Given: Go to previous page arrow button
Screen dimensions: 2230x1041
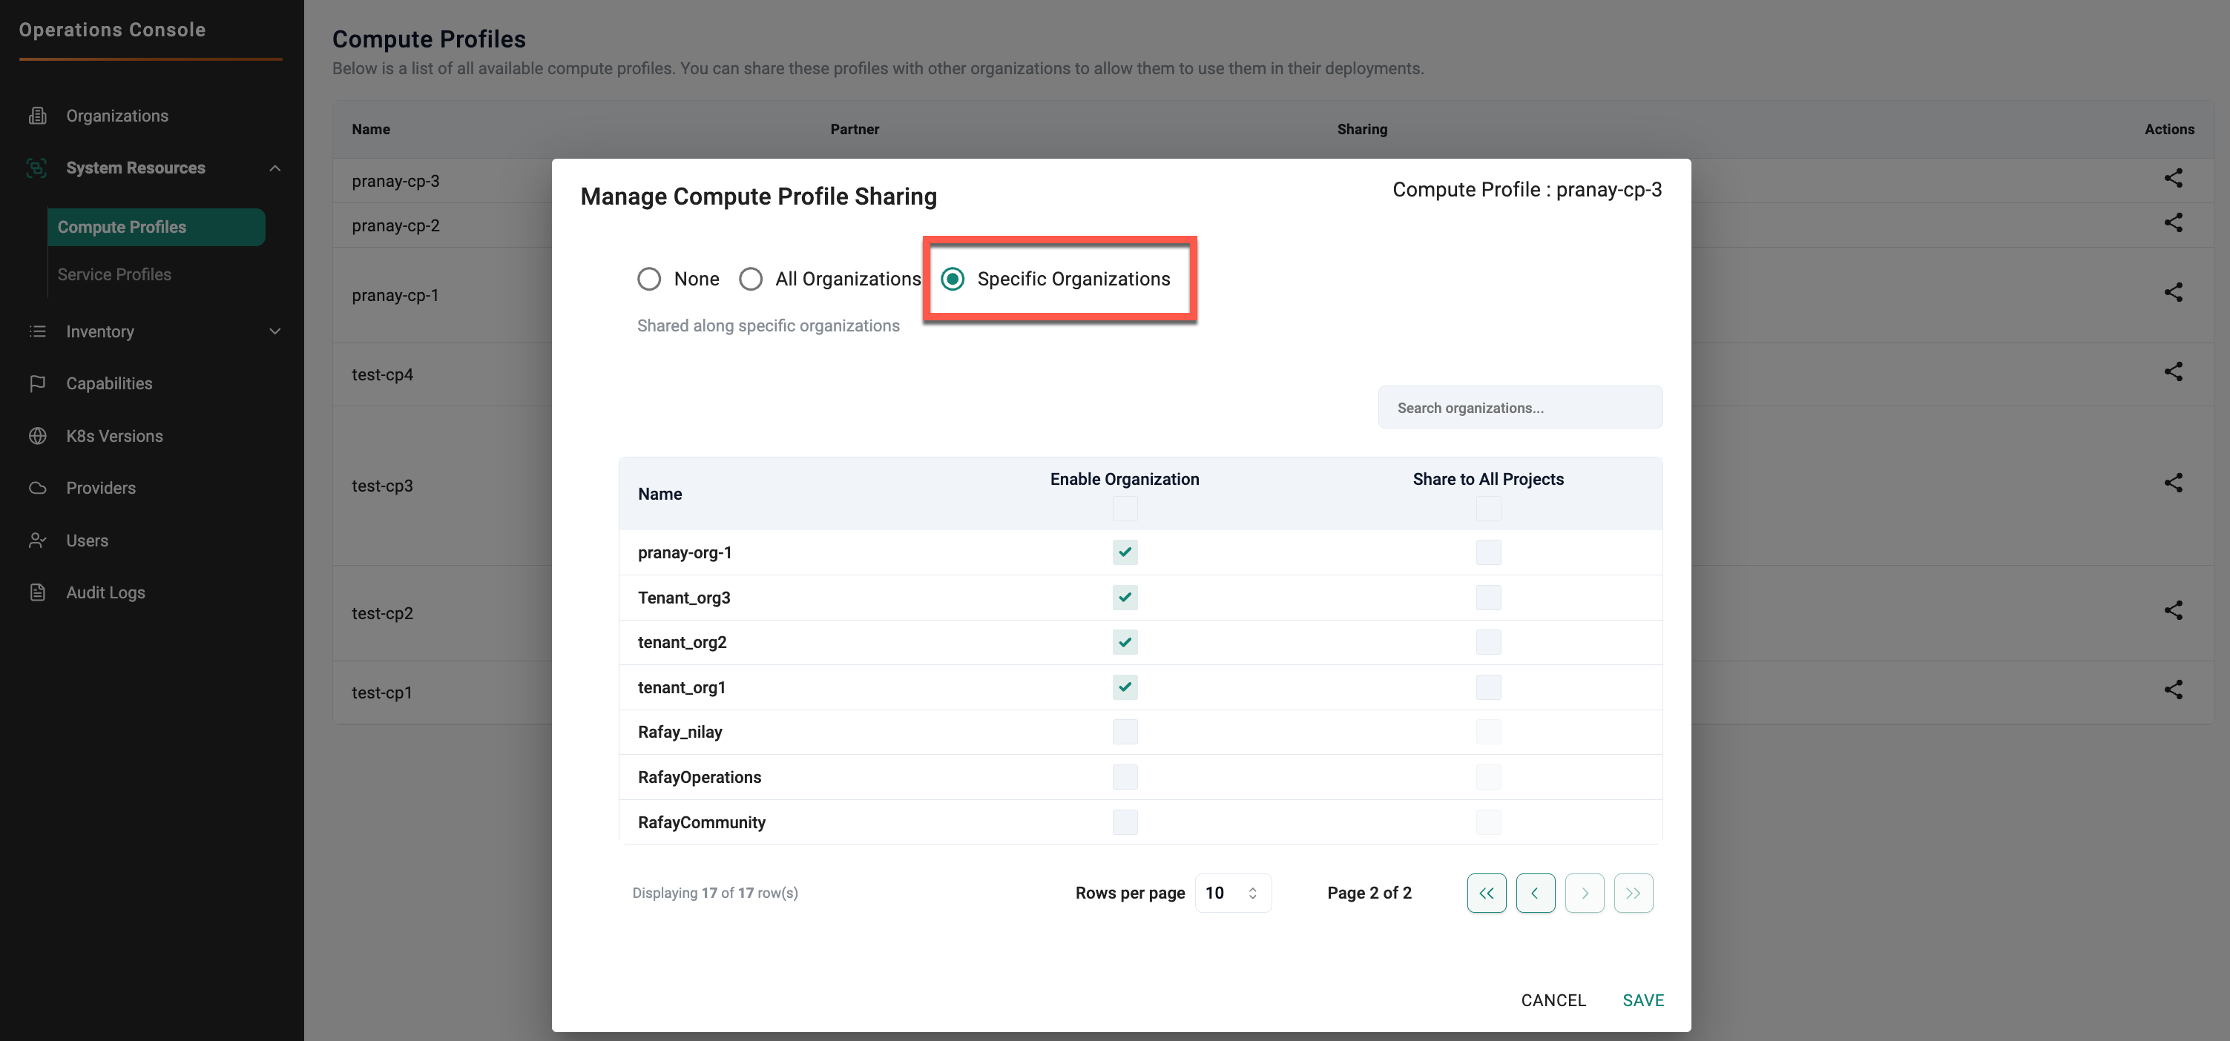Looking at the screenshot, I should (x=1534, y=892).
